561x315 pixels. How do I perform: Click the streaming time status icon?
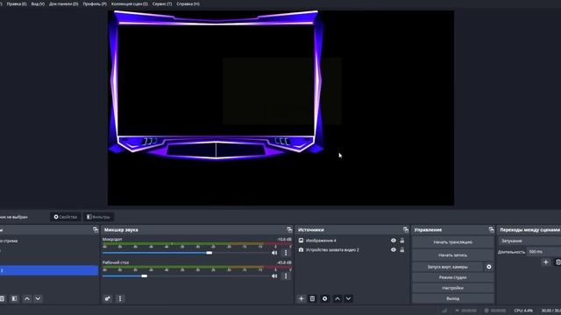[458, 311]
